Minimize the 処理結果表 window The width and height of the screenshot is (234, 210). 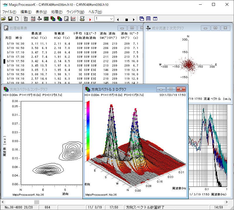122,28
